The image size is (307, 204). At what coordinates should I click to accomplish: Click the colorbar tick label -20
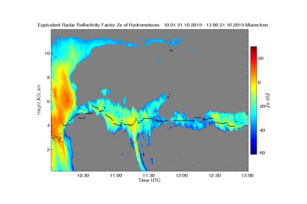[x=261, y=106]
